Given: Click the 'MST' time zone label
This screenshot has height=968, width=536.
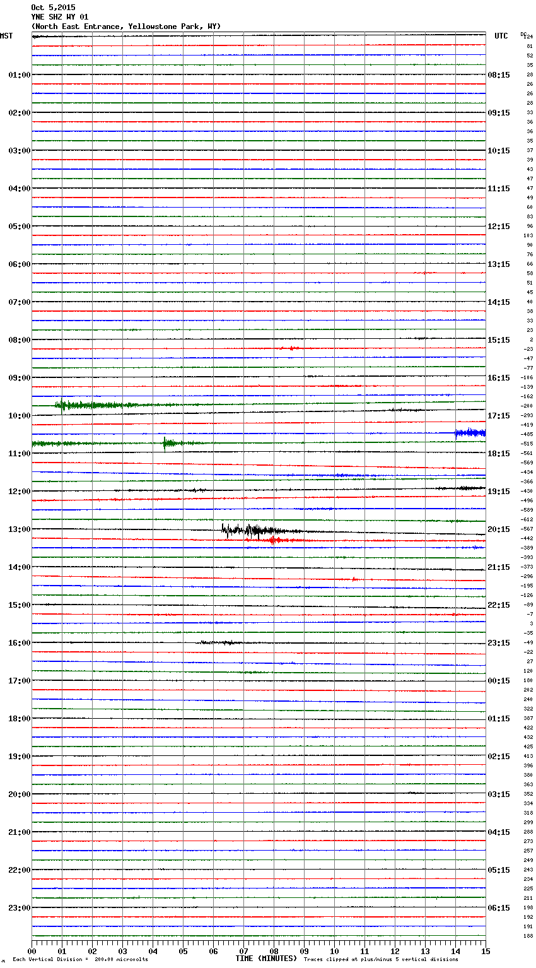Looking at the screenshot, I should click(6, 36).
